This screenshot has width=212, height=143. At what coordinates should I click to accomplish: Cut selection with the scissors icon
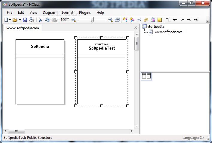(x=40, y=20)
